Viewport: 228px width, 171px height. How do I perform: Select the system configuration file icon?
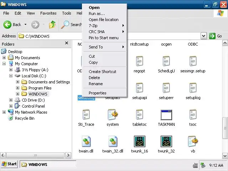pos(113,115)
